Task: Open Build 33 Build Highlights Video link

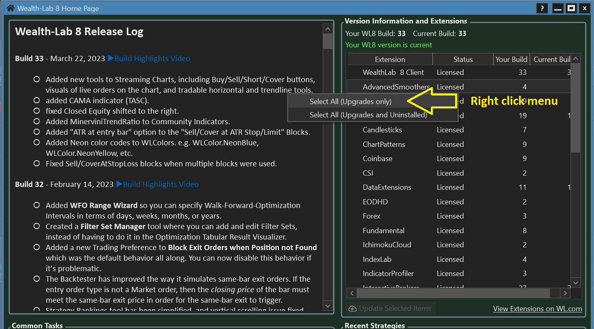Action: click(x=152, y=58)
